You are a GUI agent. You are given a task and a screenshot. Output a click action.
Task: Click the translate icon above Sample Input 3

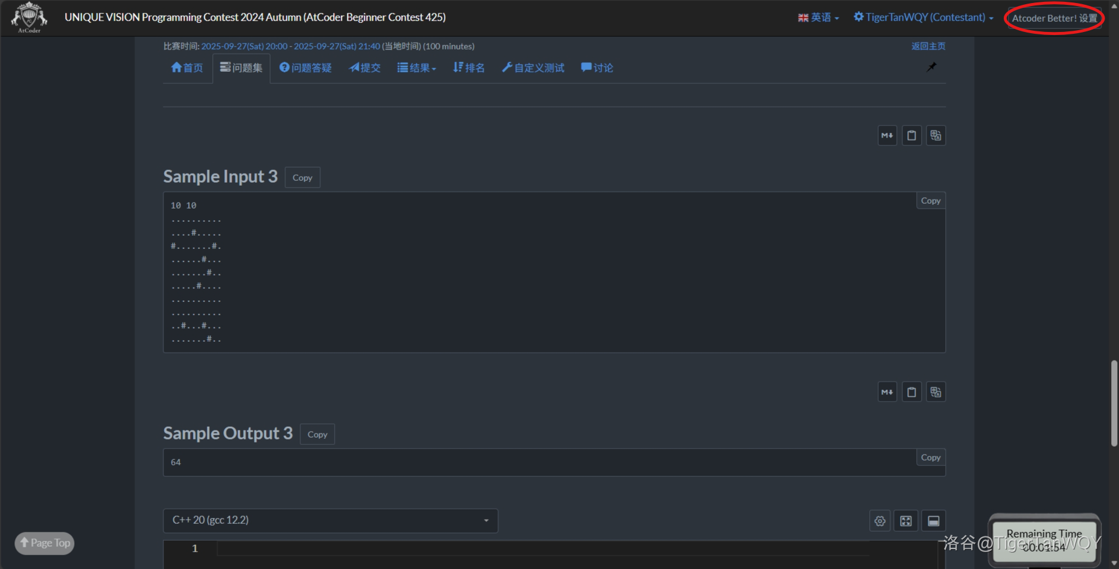[x=936, y=136]
